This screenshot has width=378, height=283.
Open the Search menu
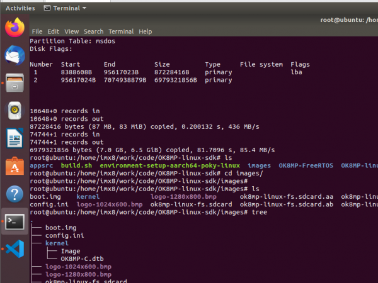[93, 31]
